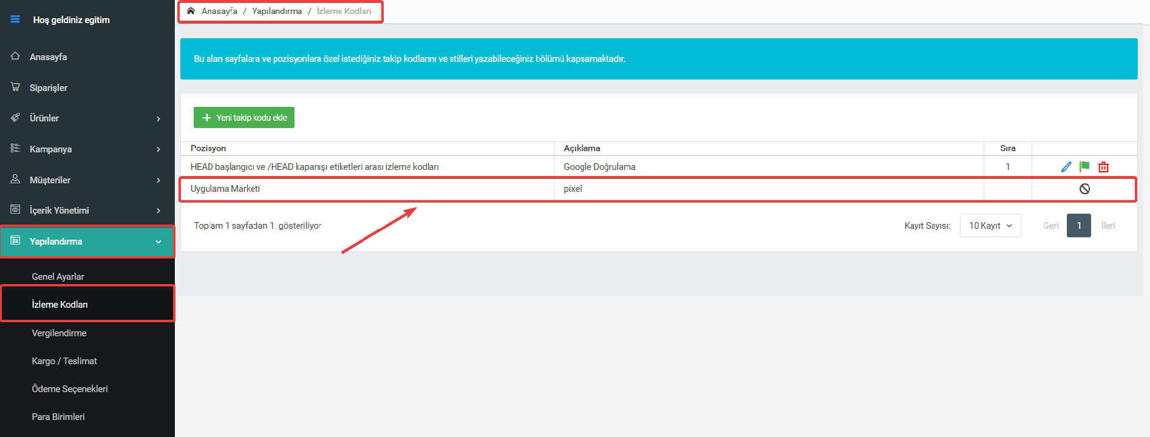Click green flag icon for Google Doğrulama

pyautogui.click(x=1084, y=167)
